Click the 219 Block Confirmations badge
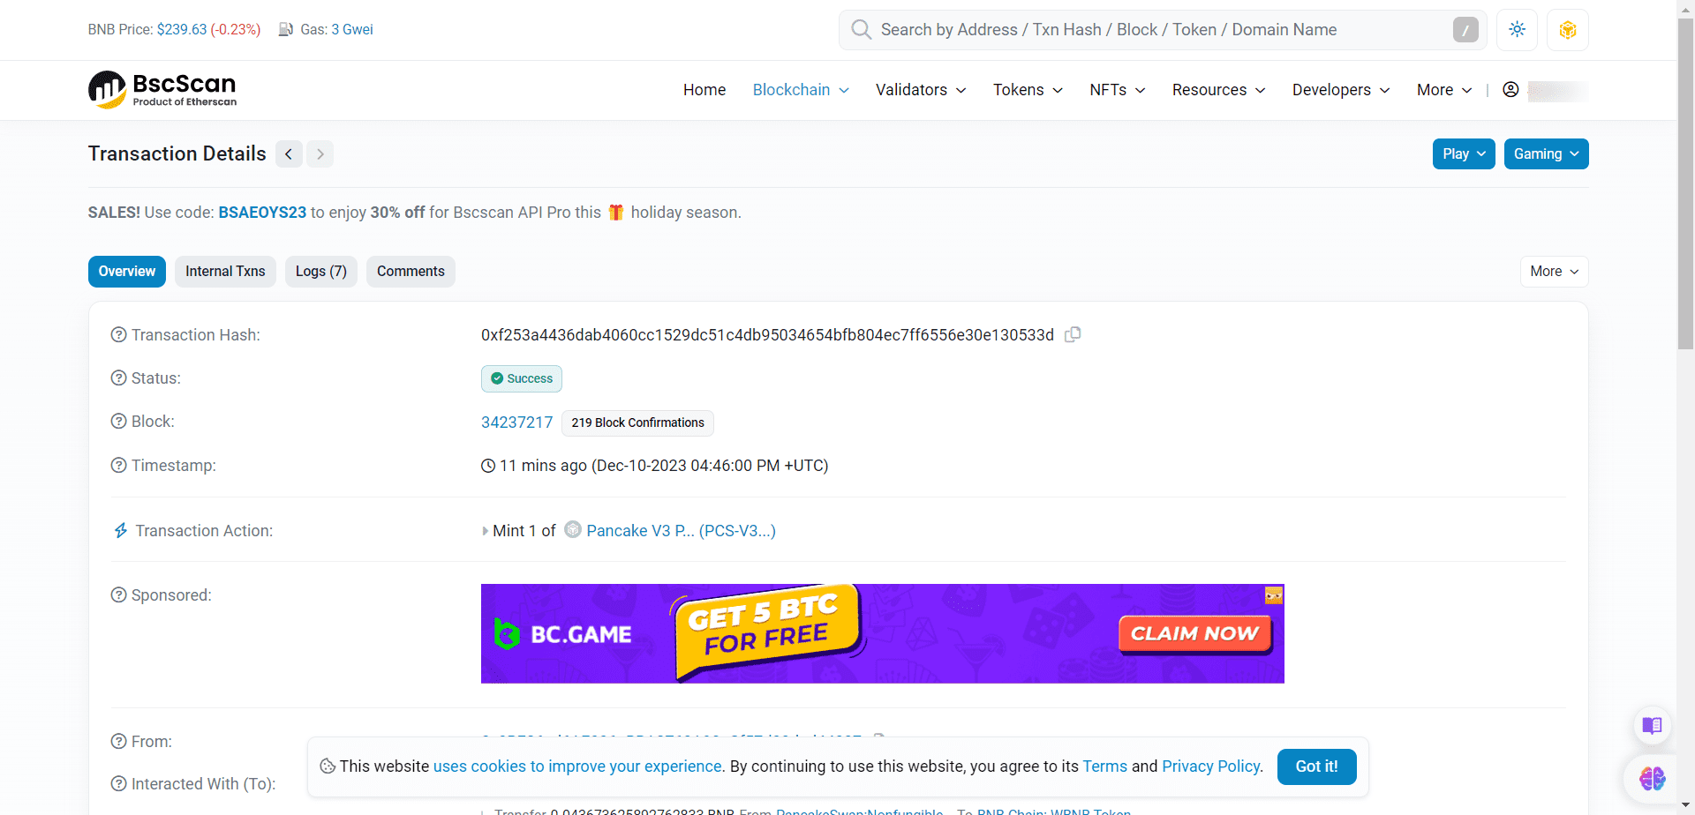 [637, 423]
